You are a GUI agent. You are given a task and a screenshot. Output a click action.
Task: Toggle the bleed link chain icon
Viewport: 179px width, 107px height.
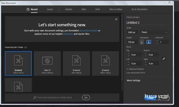tap(164, 59)
